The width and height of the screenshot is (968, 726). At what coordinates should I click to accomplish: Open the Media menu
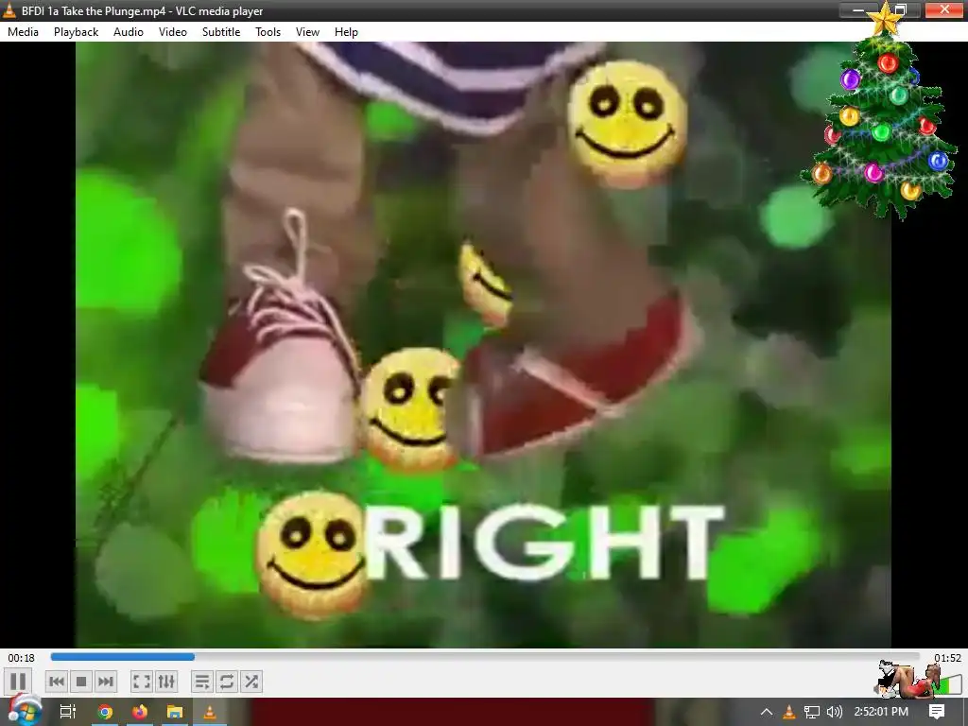23,32
